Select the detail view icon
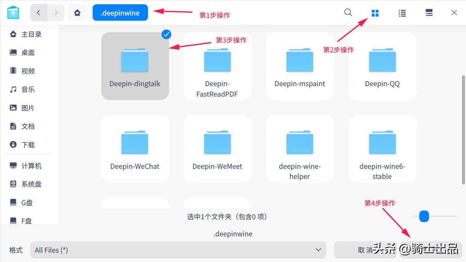This screenshot has width=466, height=262. [x=429, y=12]
